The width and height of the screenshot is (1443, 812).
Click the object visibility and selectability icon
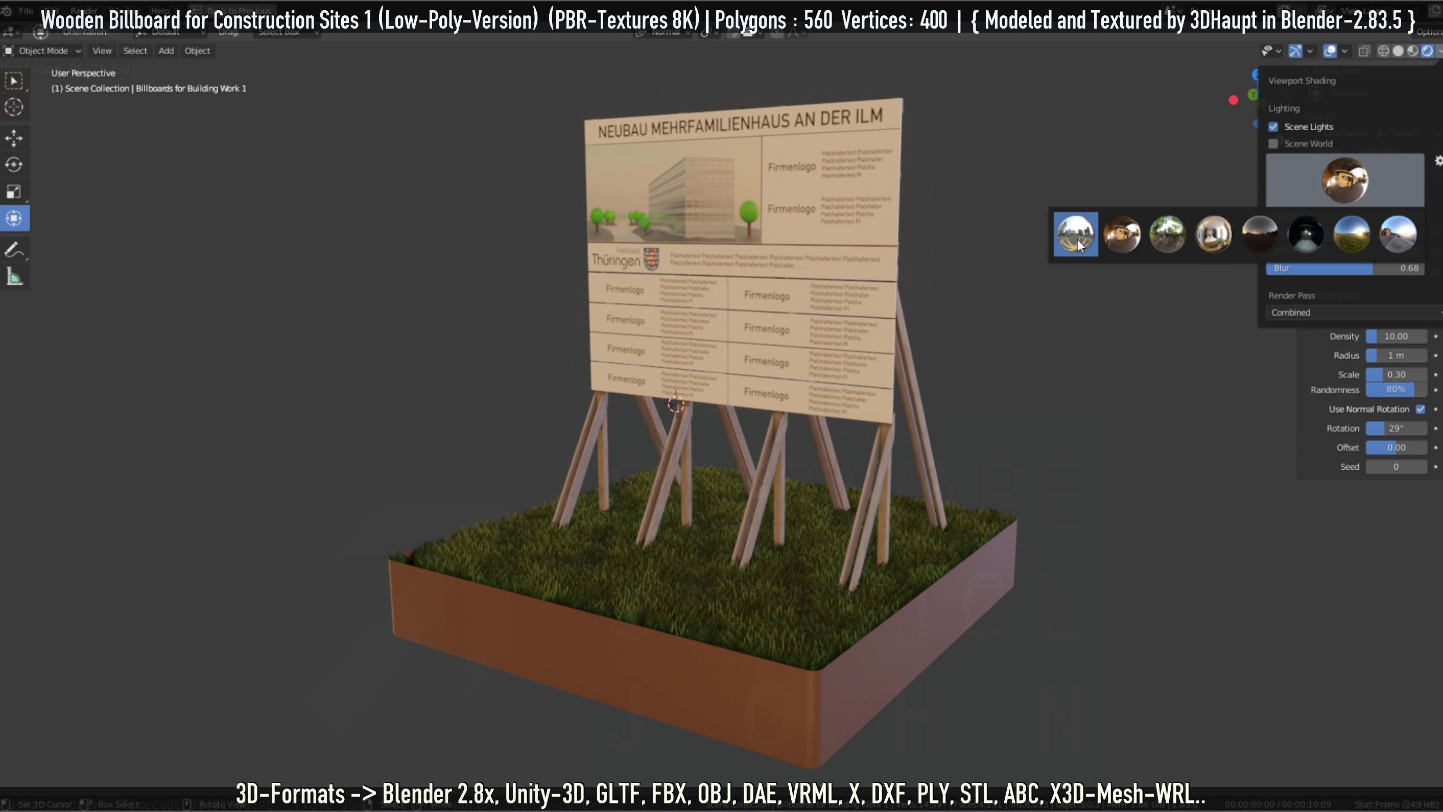point(1267,51)
